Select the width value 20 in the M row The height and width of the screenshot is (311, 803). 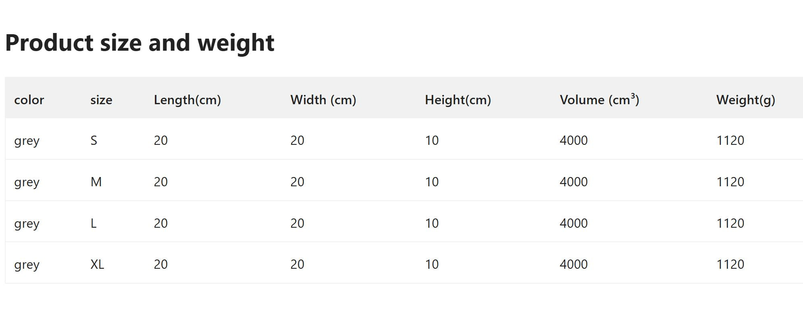297,182
